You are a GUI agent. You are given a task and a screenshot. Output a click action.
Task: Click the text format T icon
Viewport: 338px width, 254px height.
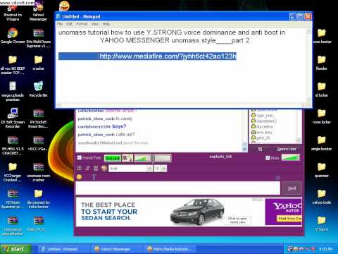click(x=94, y=177)
